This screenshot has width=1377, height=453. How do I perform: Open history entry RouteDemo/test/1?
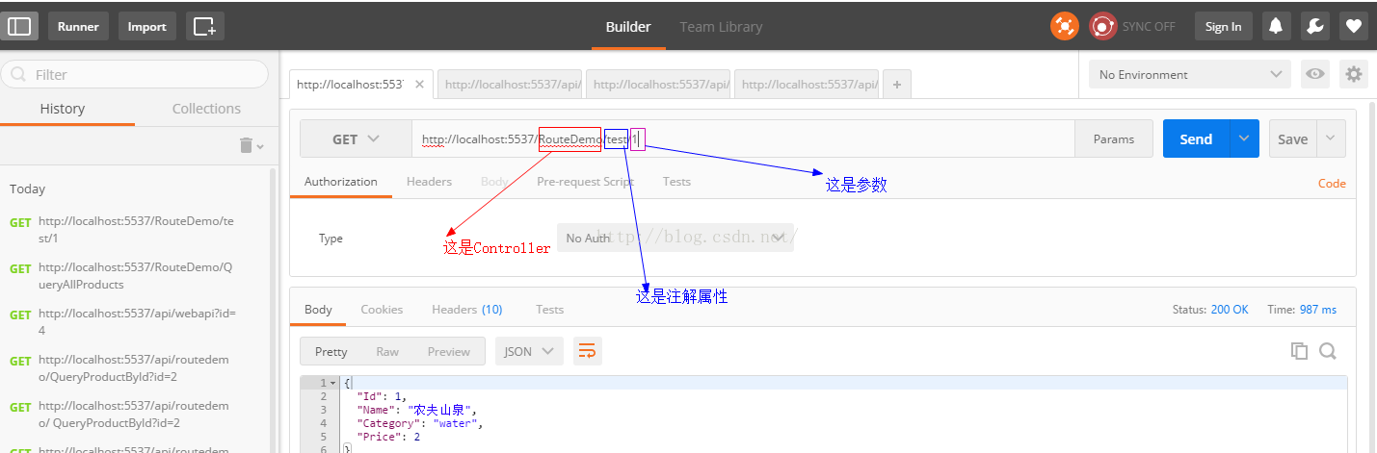point(135,230)
